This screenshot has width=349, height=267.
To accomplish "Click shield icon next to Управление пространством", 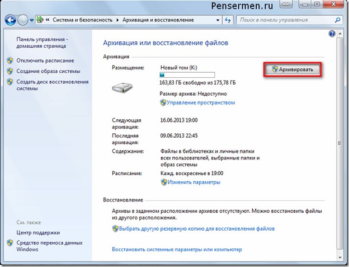I will pos(163,102).
